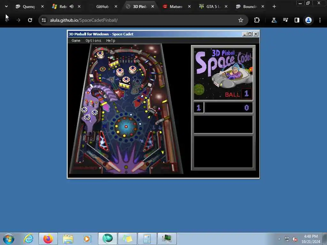Select the active teal browser taskbar icon
The image size is (327, 245).
[108, 239]
